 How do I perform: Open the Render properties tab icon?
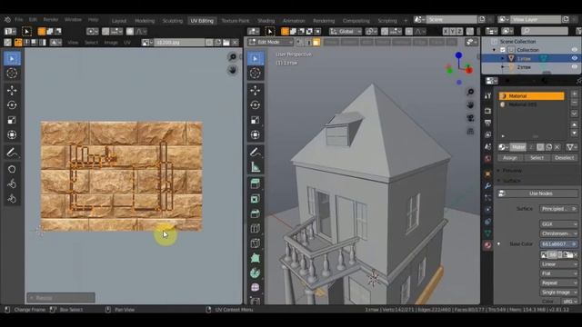point(487,111)
